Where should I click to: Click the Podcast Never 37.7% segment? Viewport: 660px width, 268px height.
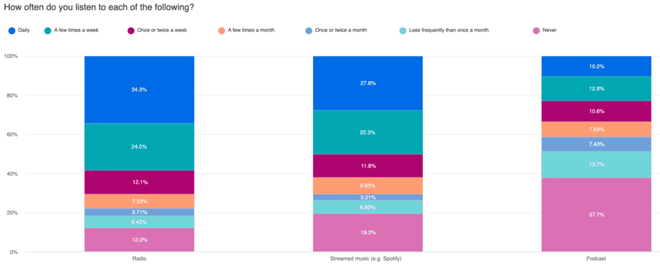pos(596,215)
